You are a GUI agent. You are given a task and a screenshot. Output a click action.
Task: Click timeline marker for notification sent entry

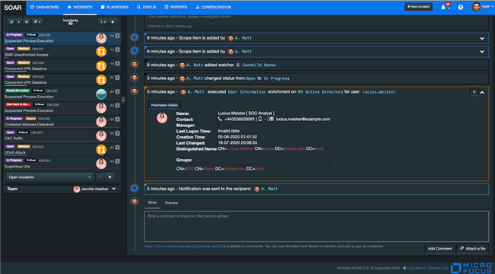click(135, 188)
